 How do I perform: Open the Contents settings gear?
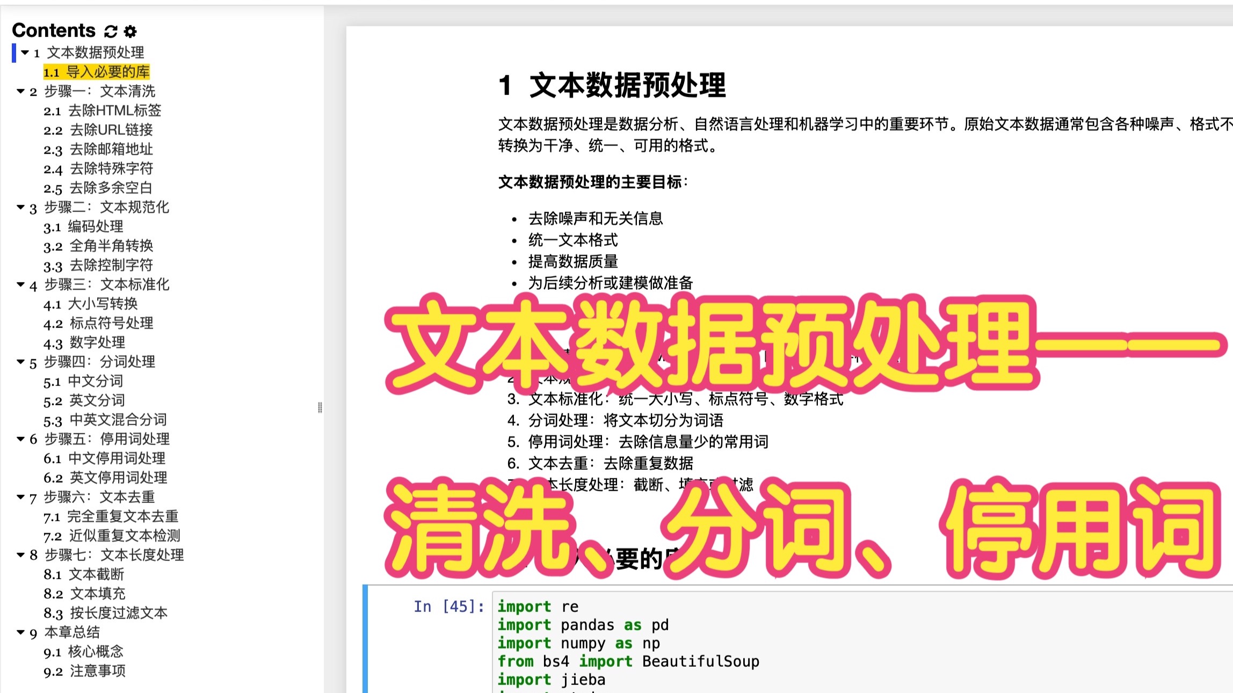130,32
